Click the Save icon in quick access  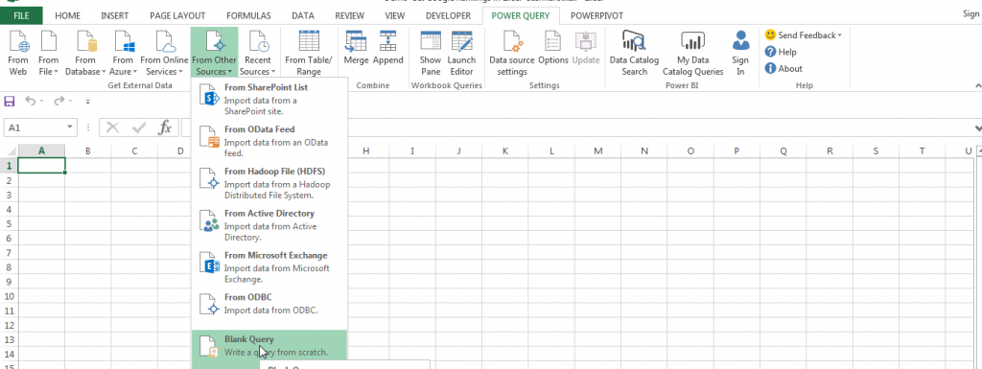(9, 101)
